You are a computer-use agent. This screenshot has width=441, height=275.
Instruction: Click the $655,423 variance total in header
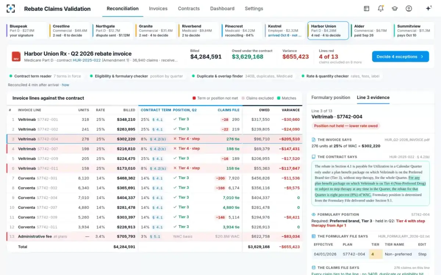point(295,57)
